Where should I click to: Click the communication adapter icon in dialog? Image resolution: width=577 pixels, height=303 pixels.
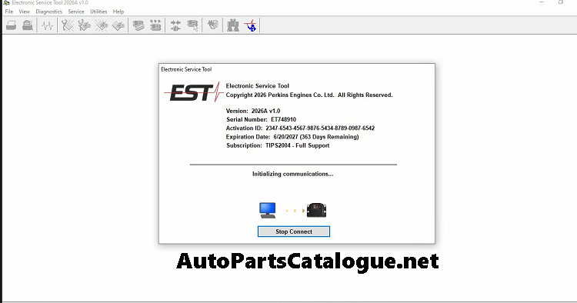point(316,210)
